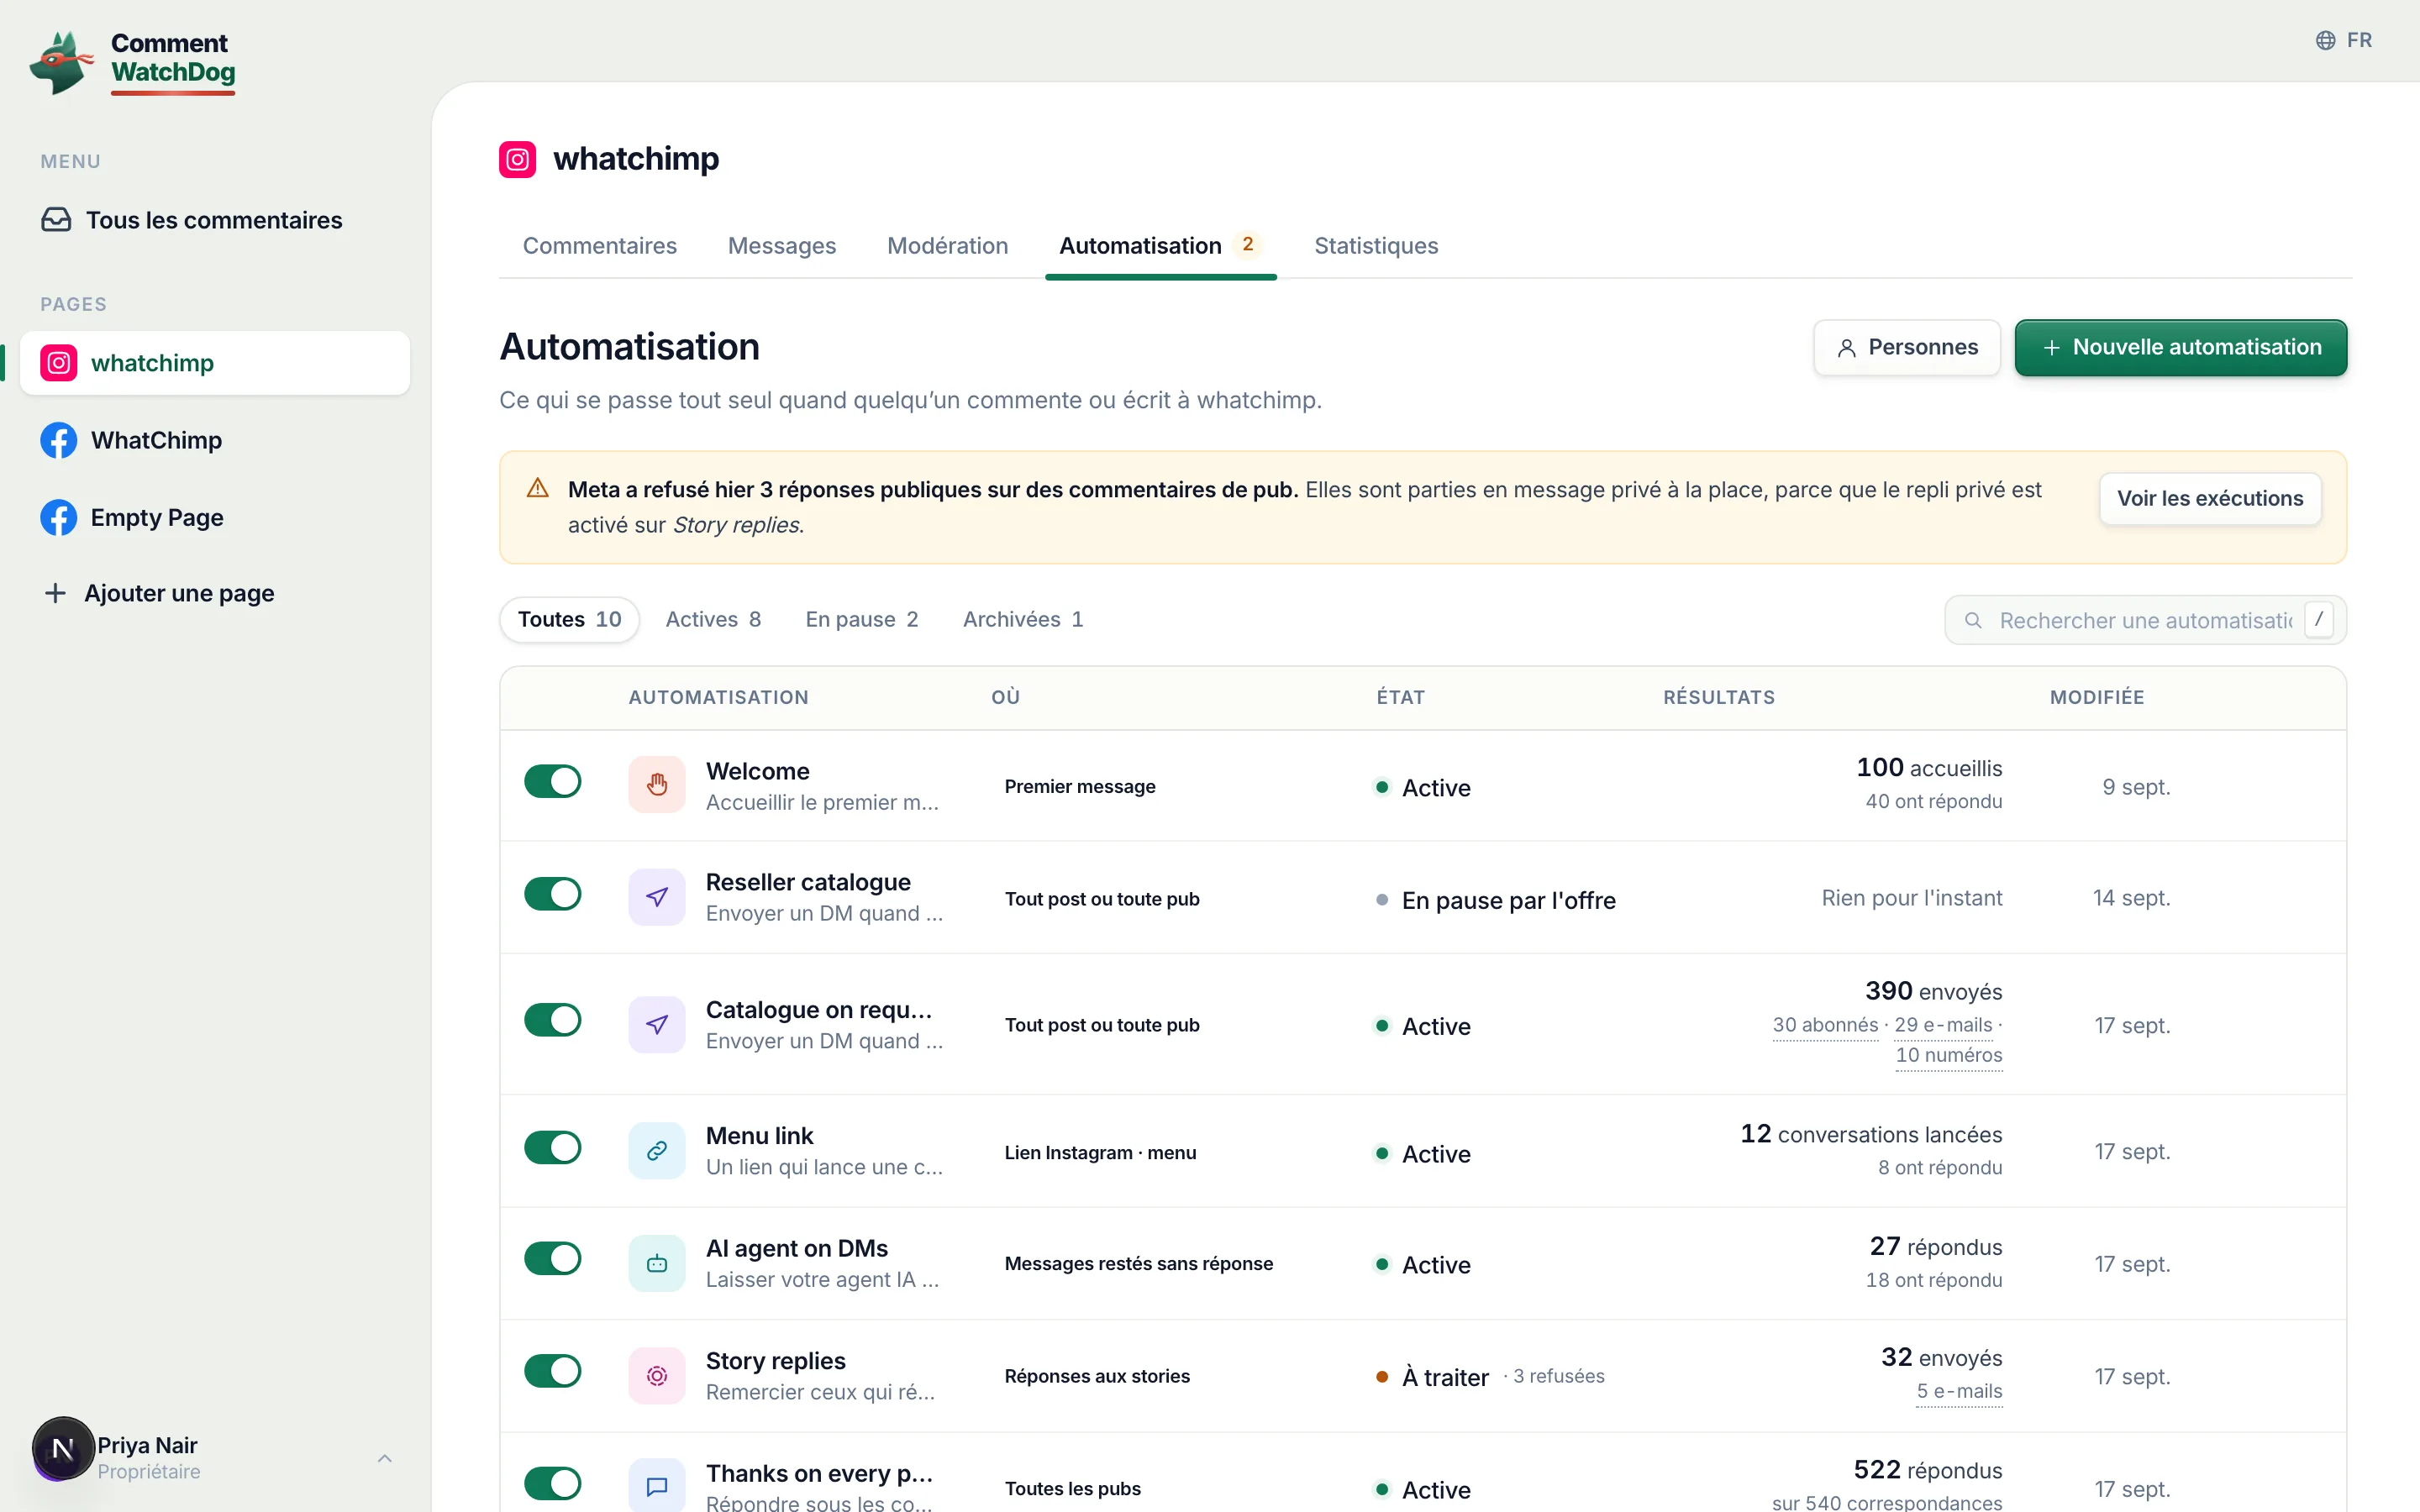Filter by En pause 2 automations
2420x1512 pixels.
coord(862,620)
